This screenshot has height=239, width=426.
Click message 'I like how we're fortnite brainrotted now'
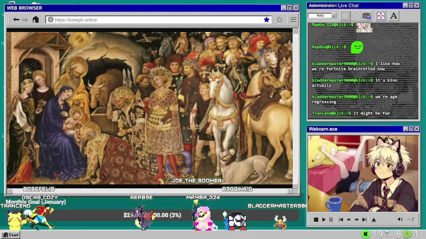pos(356,66)
